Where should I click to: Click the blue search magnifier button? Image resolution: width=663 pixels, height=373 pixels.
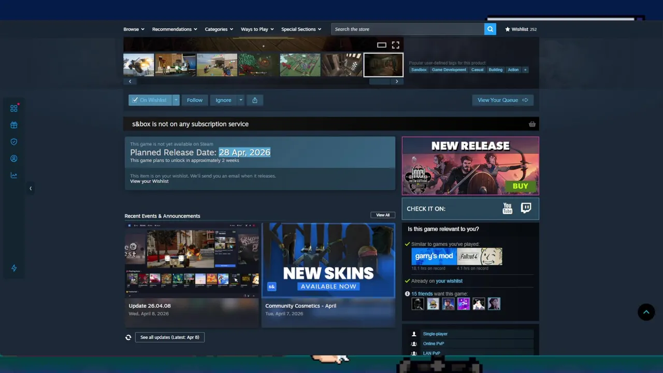[490, 29]
